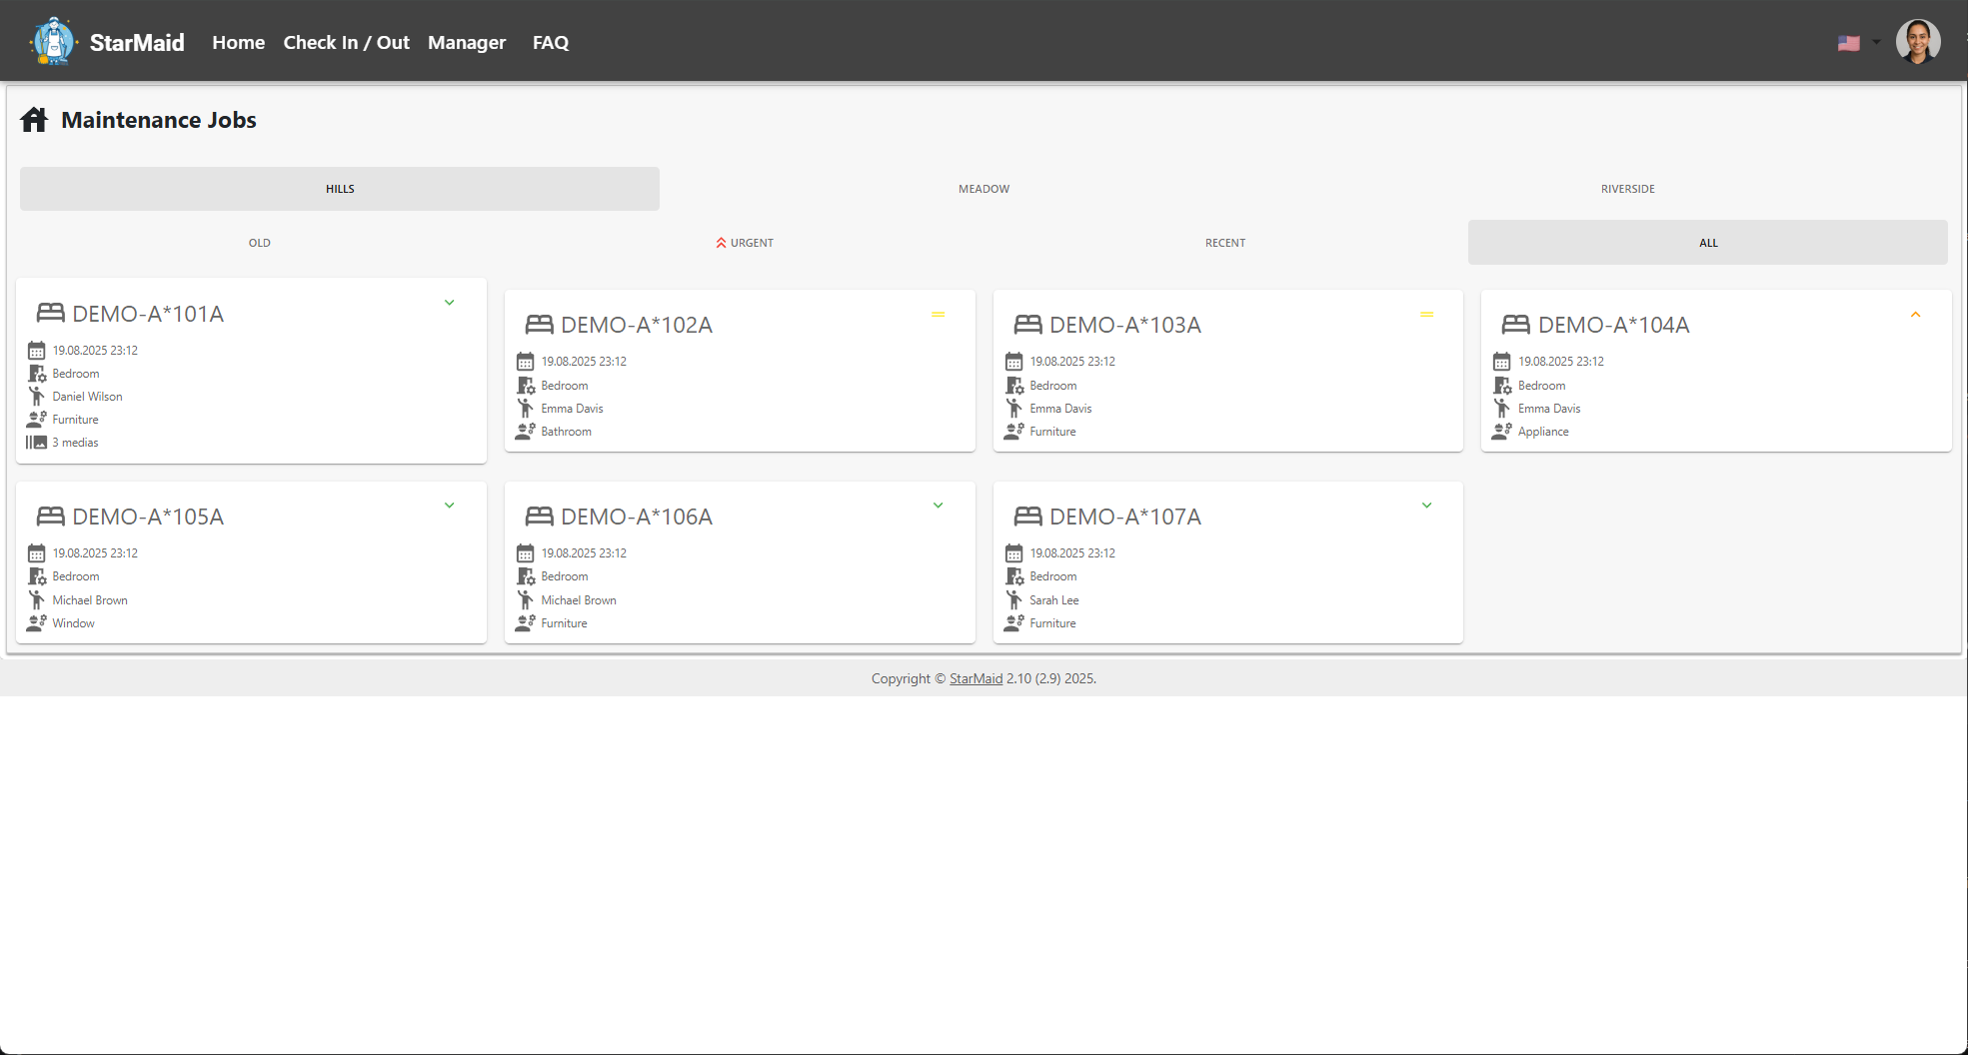Screen dimensions: 1968x1055
Task: Click the bed icon of DEMO-A*101A
Action: pos(50,313)
